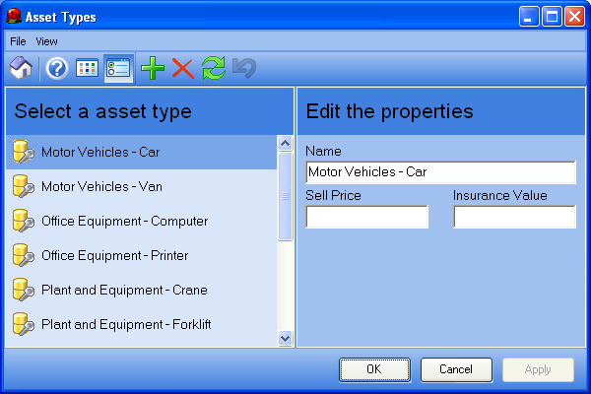Minimize the Asset Types window
The height and width of the screenshot is (394, 591).
528,17
